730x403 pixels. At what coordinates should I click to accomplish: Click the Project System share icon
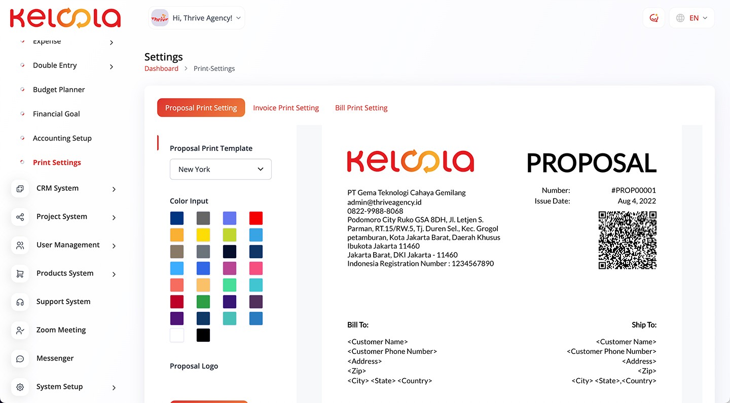20,217
